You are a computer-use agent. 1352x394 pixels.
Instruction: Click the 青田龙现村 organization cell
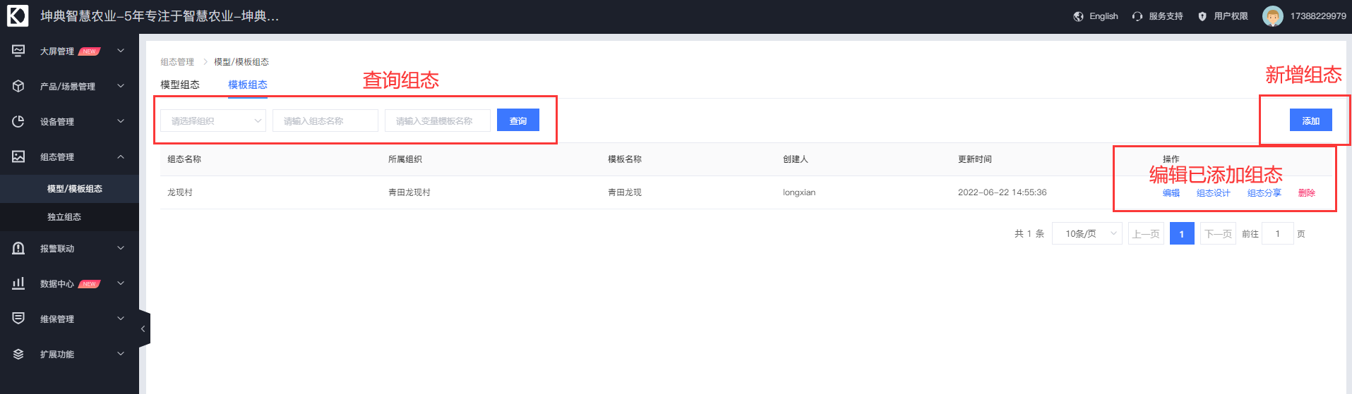click(409, 192)
